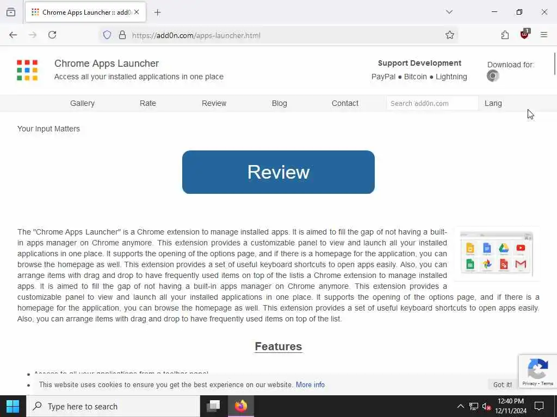Open the Rate menu item
This screenshot has height=417, width=557.
click(148, 103)
